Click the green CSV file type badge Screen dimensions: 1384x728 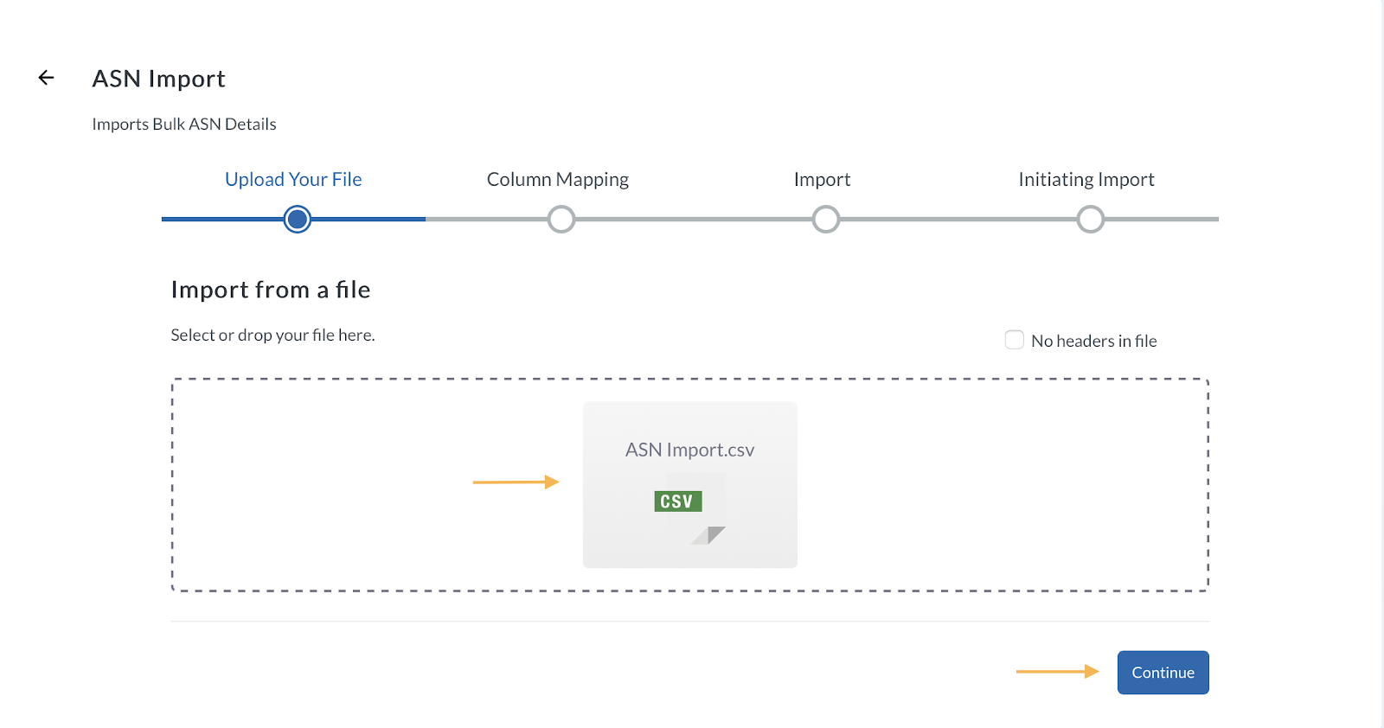(677, 501)
